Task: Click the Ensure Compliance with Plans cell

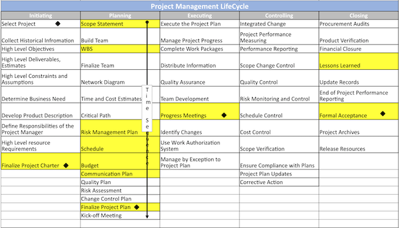Action: click(279, 161)
